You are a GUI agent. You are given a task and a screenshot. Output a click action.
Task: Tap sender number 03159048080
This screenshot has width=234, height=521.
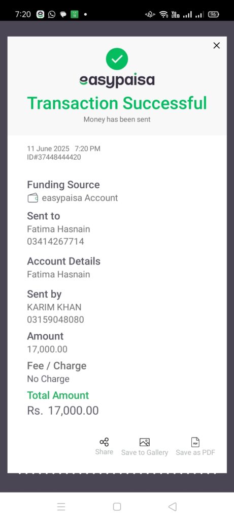(x=55, y=320)
